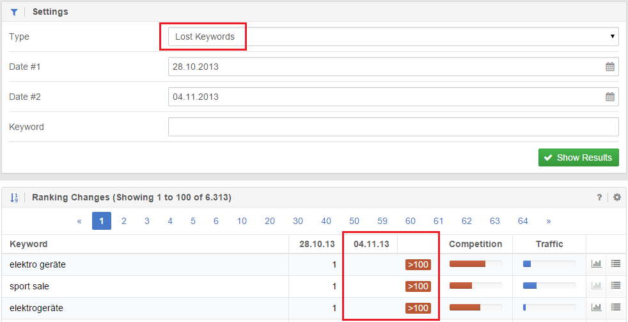Go to previous pages with « link
Image resolution: width=628 pixels, height=322 pixels.
(79, 221)
